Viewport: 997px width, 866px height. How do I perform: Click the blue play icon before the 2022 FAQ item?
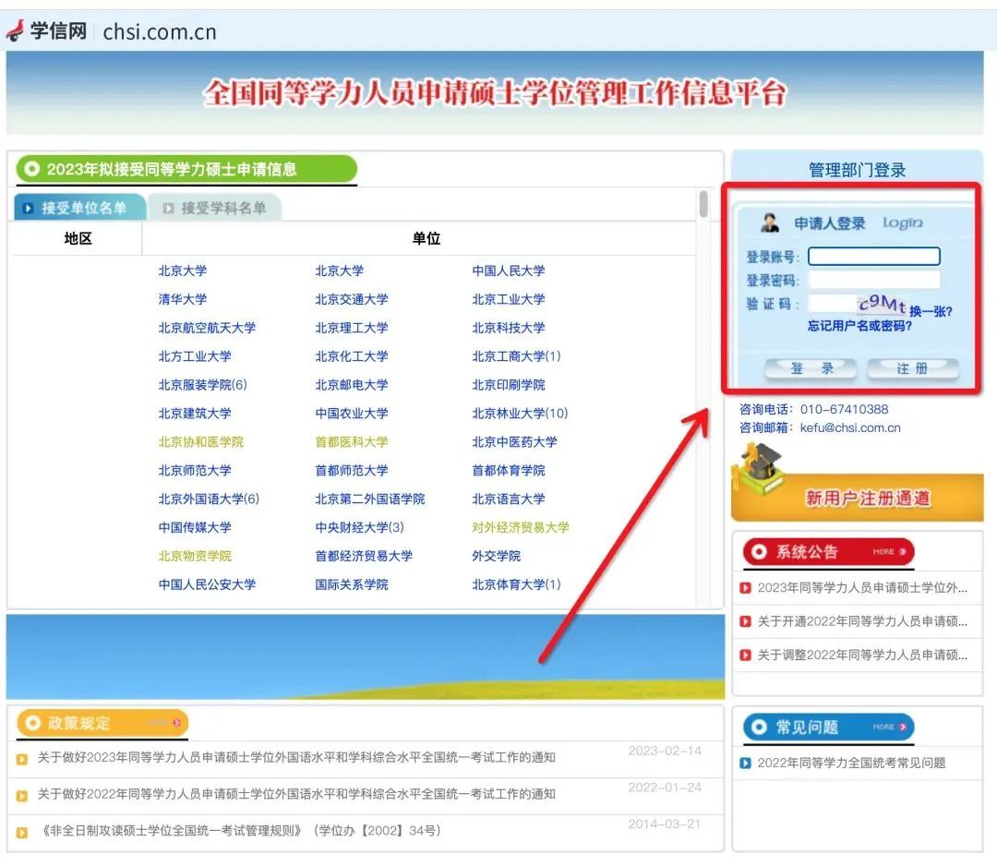tap(744, 763)
